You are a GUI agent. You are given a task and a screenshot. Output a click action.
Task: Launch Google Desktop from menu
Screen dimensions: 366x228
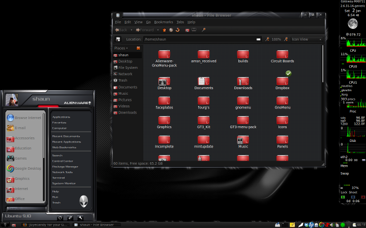click(x=24, y=168)
